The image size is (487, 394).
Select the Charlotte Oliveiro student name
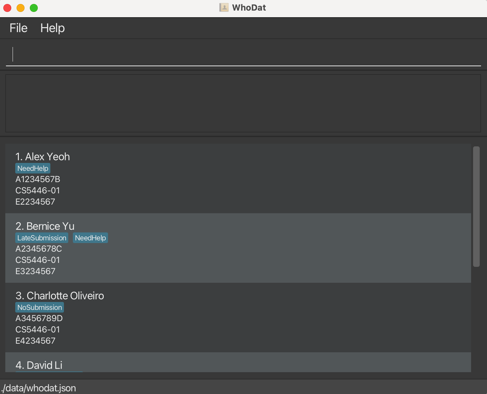coord(60,296)
